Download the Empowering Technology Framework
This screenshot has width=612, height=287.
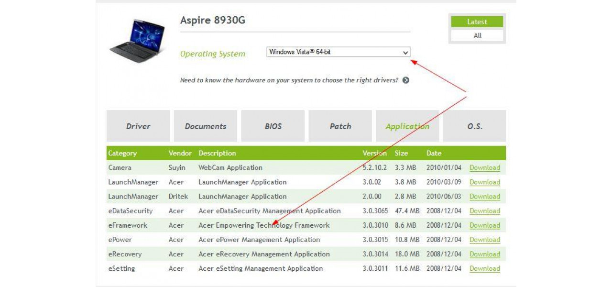coord(485,225)
